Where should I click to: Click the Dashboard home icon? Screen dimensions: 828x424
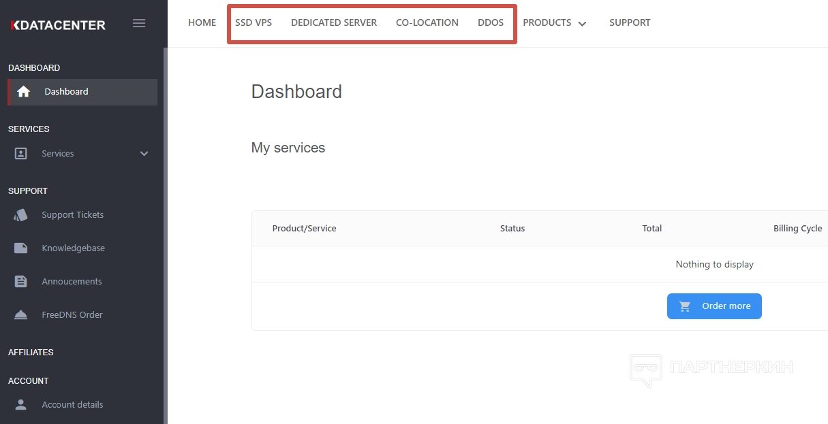click(x=24, y=92)
